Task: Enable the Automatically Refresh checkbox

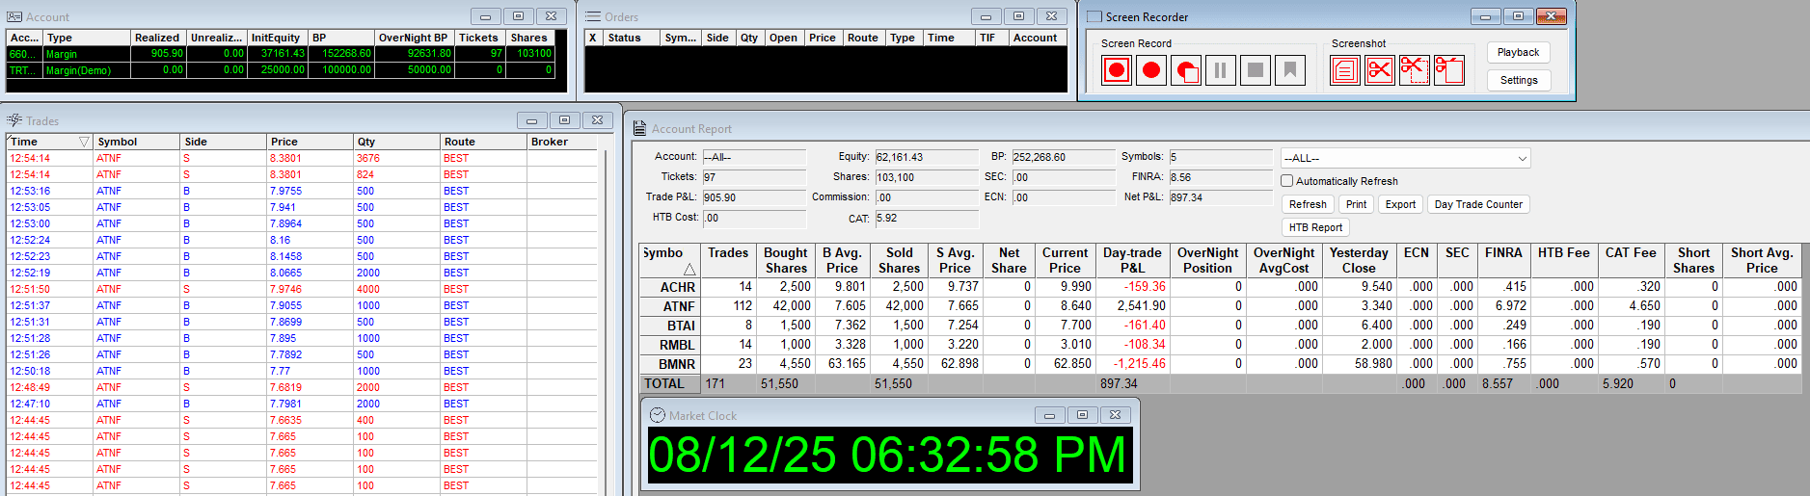Action: click(x=1286, y=181)
